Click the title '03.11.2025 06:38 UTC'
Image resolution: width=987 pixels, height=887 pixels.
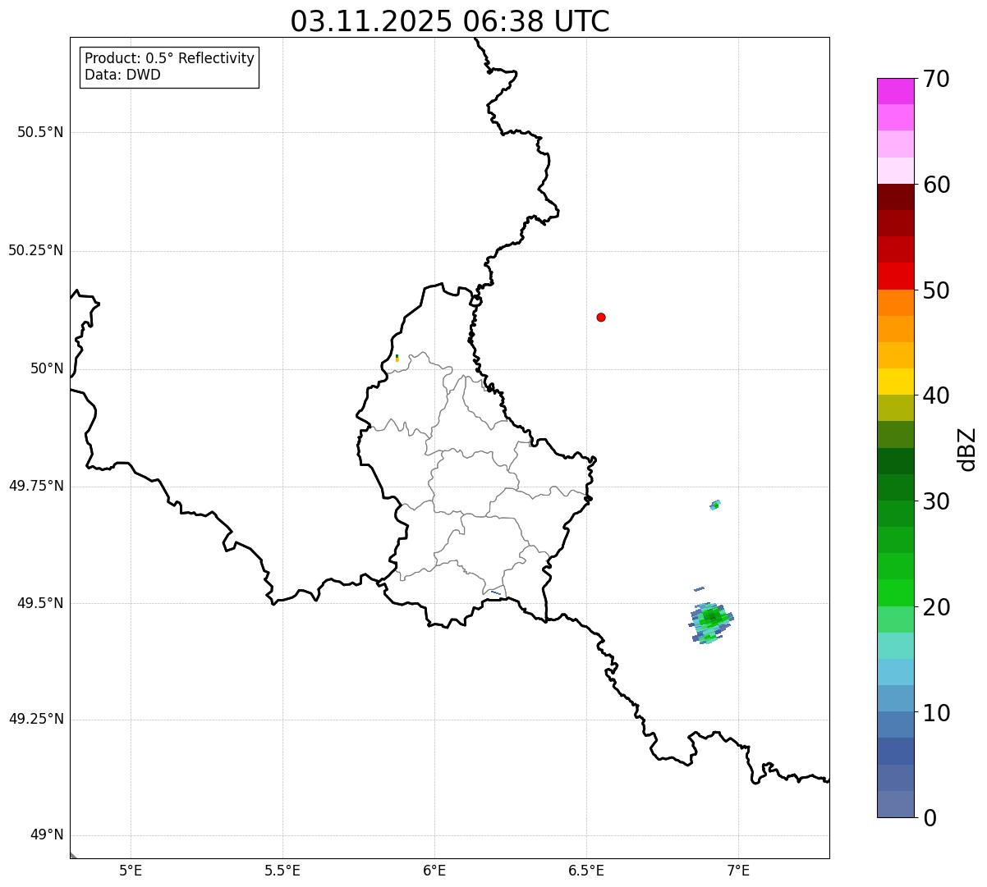450,21
